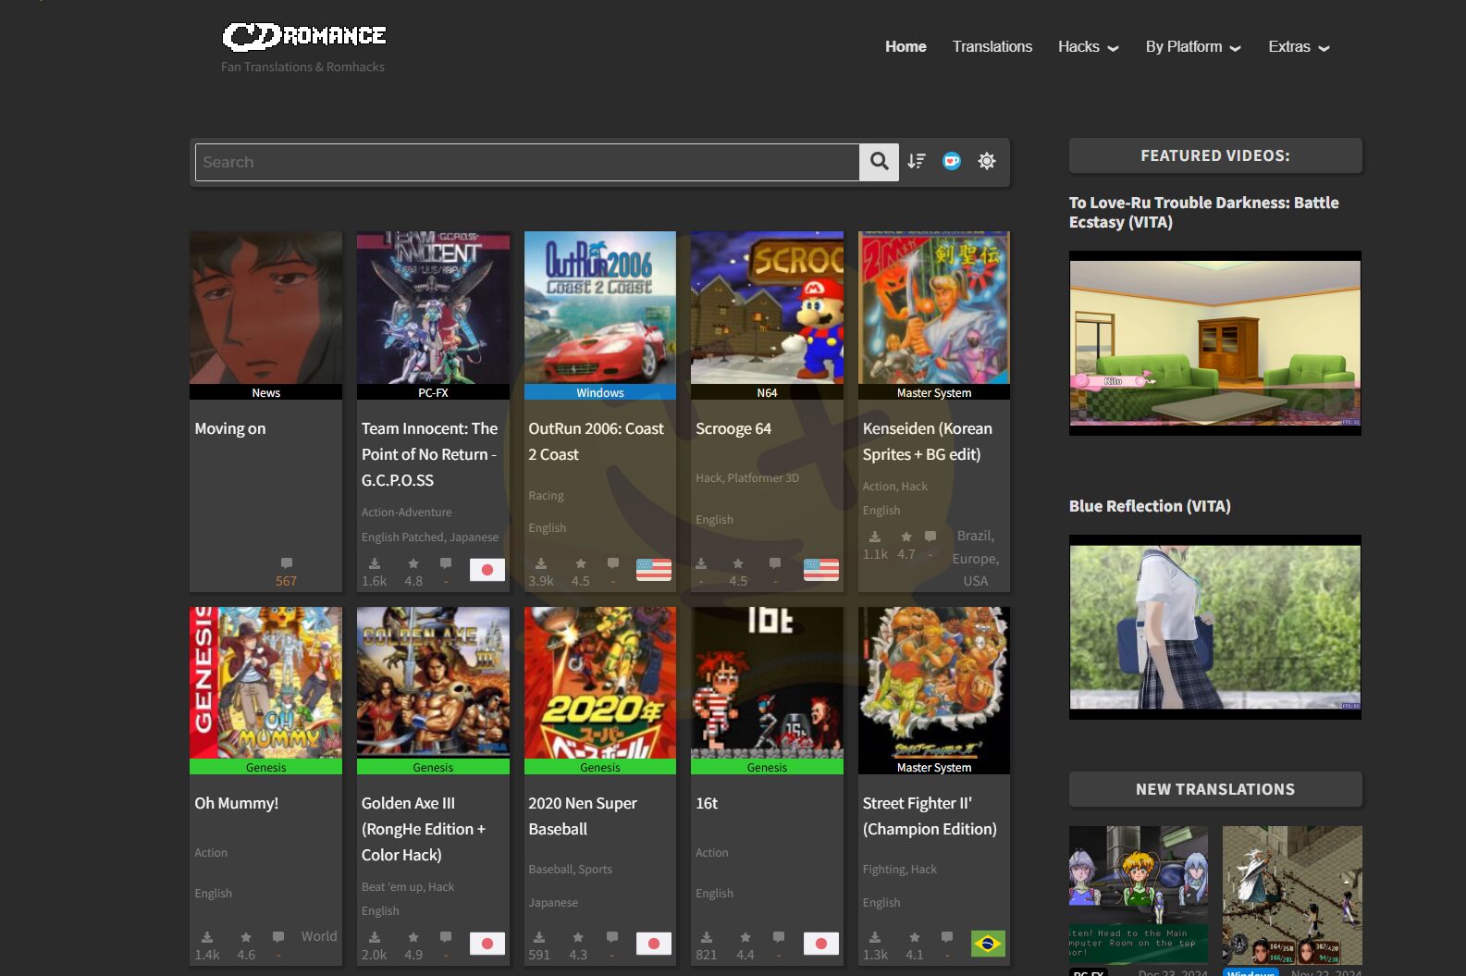Click star rating icon on Team Innocent

point(413,563)
